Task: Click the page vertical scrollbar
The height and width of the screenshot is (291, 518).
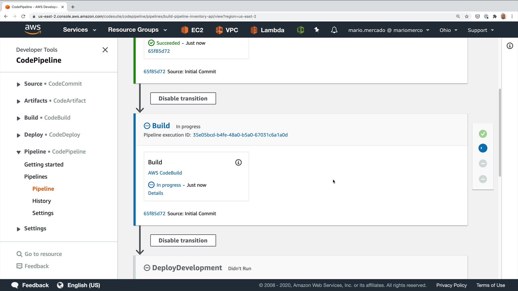Action: 500,133
